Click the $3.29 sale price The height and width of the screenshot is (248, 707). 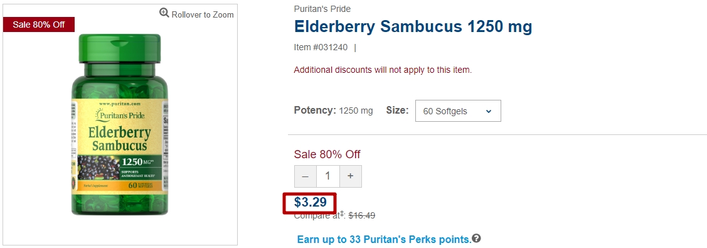[310, 202]
